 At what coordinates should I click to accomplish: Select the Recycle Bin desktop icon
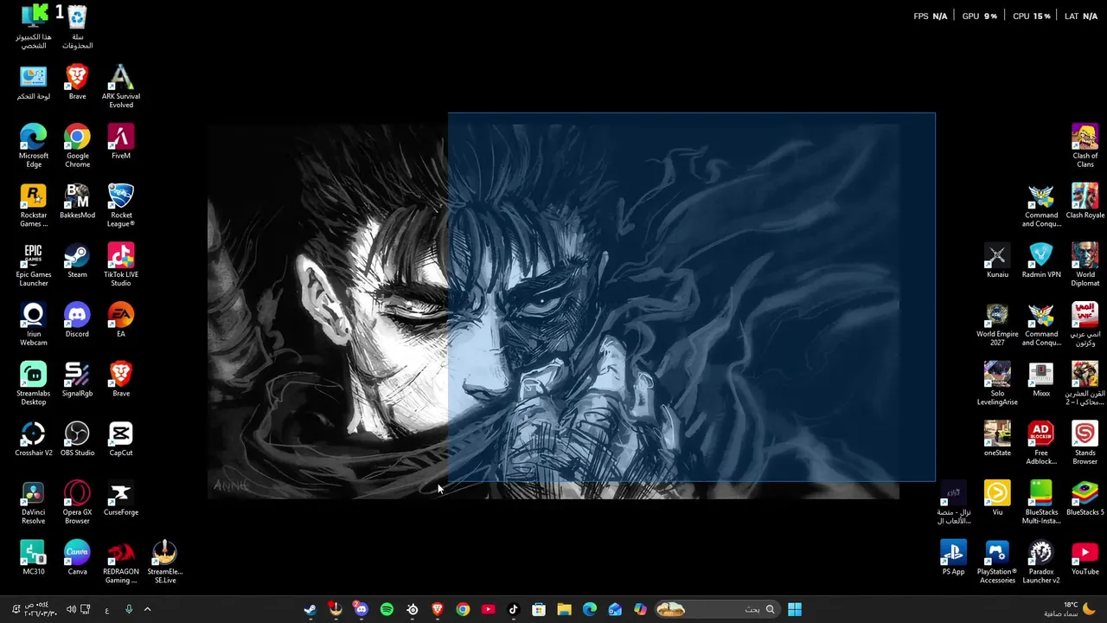(77, 27)
